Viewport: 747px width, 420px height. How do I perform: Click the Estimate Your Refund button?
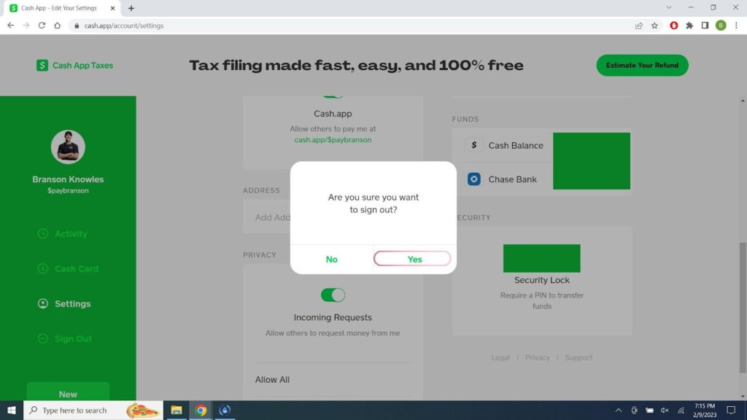(642, 66)
